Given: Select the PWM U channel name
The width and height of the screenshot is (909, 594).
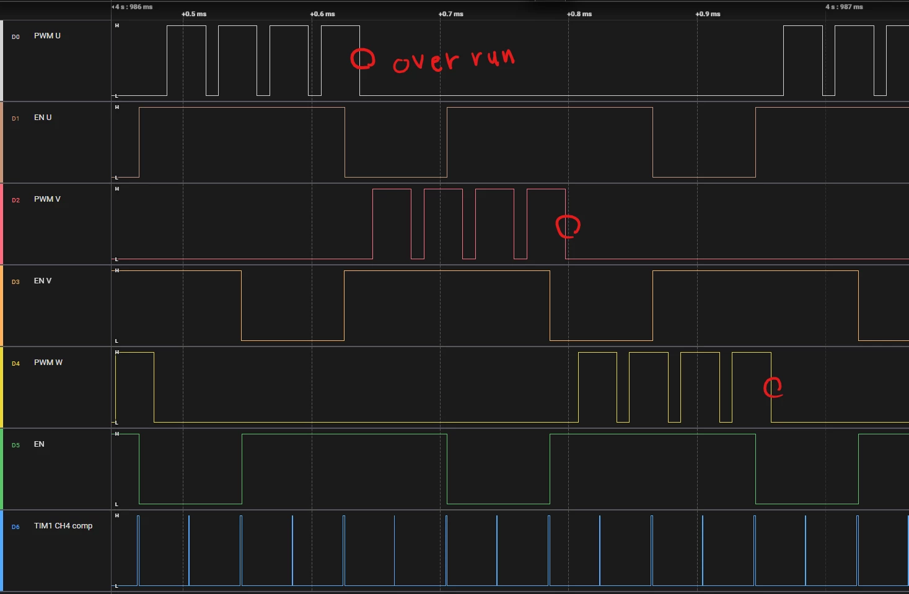Looking at the screenshot, I should pyautogui.click(x=47, y=36).
